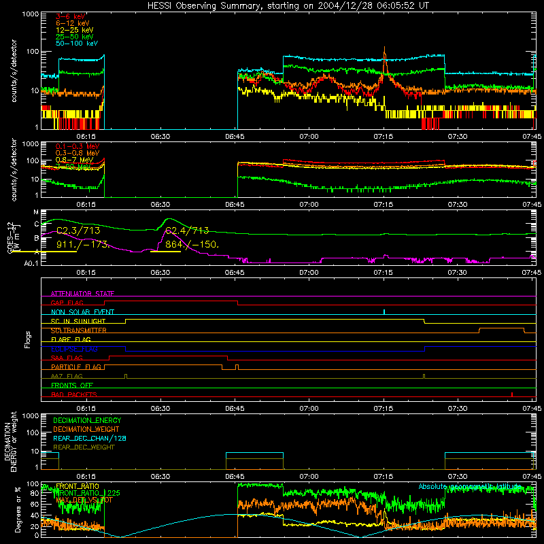The width and height of the screenshot is (544, 544).
Task: Click the PARTICLE_FLAG label
Action: [76, 367]
